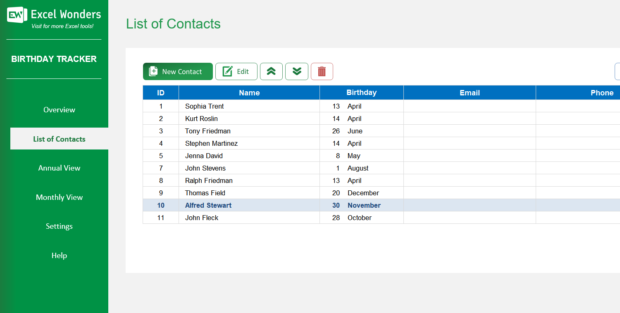
Task: Click the green checkmark-style chevron toolbar icon
Action: (271, 71)
